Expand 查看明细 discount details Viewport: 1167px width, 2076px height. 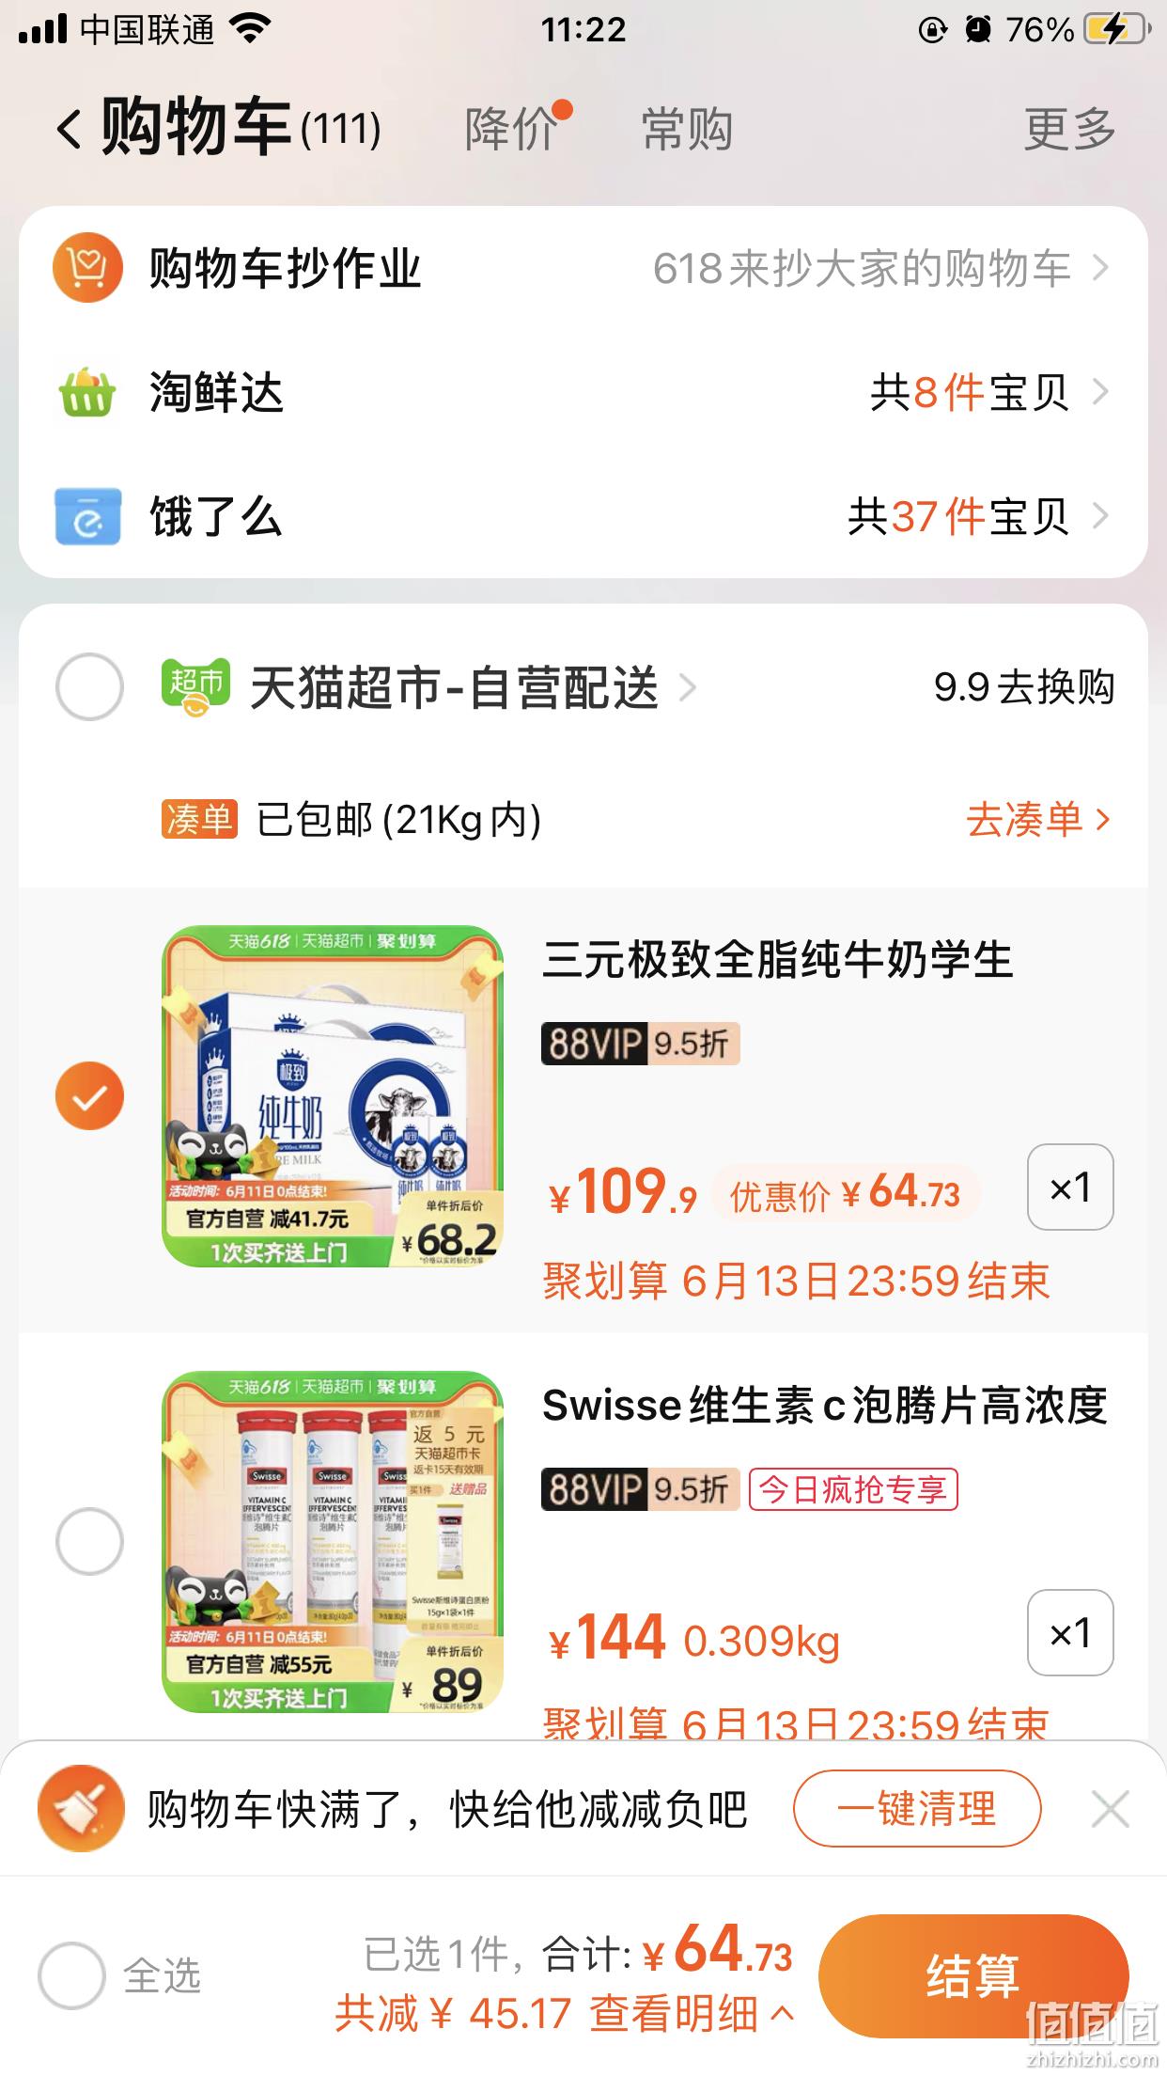(x=692, y=2013)
